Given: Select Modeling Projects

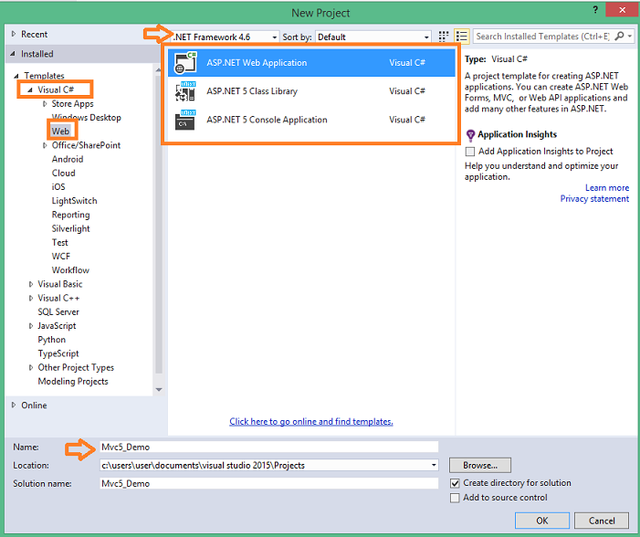Looking at the screenshot, I should point(73,382).
